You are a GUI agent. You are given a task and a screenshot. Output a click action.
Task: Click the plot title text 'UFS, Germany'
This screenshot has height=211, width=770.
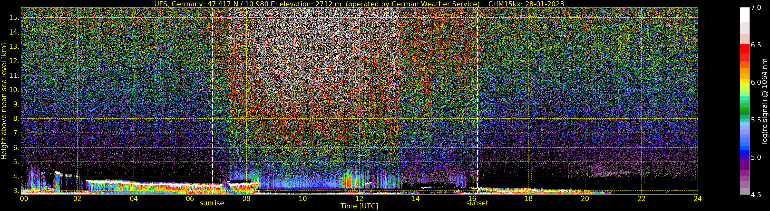(178, 4)
